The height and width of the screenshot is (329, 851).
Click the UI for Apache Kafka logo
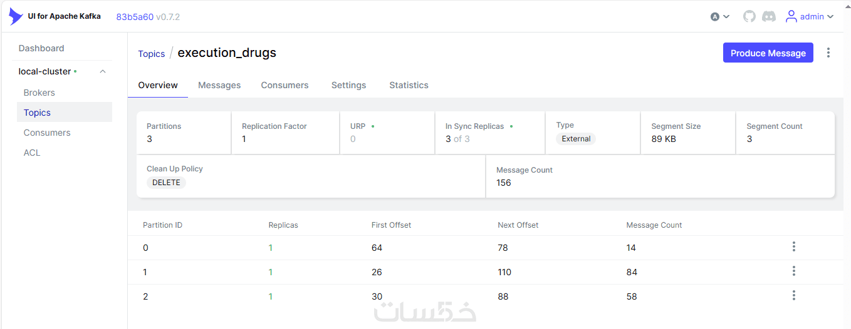point(16,16)
